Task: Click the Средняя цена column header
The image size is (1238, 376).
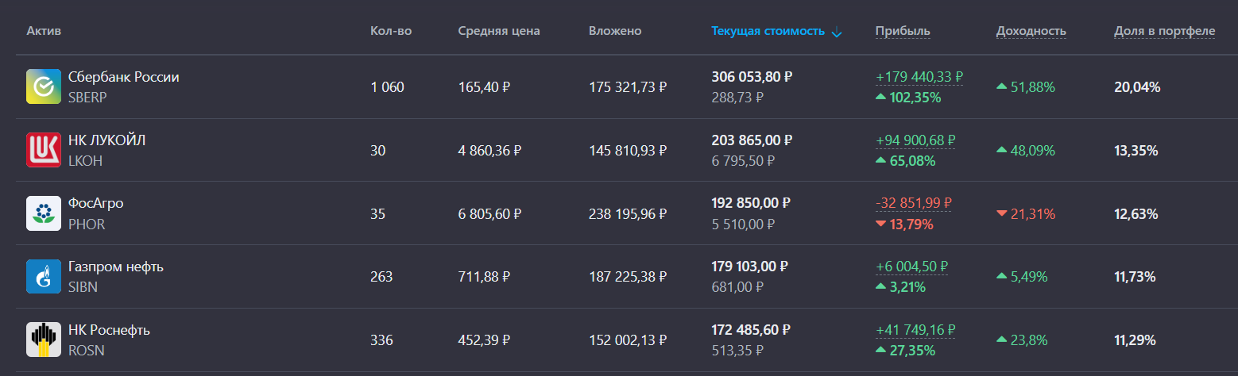Action: tap(498, 31)
